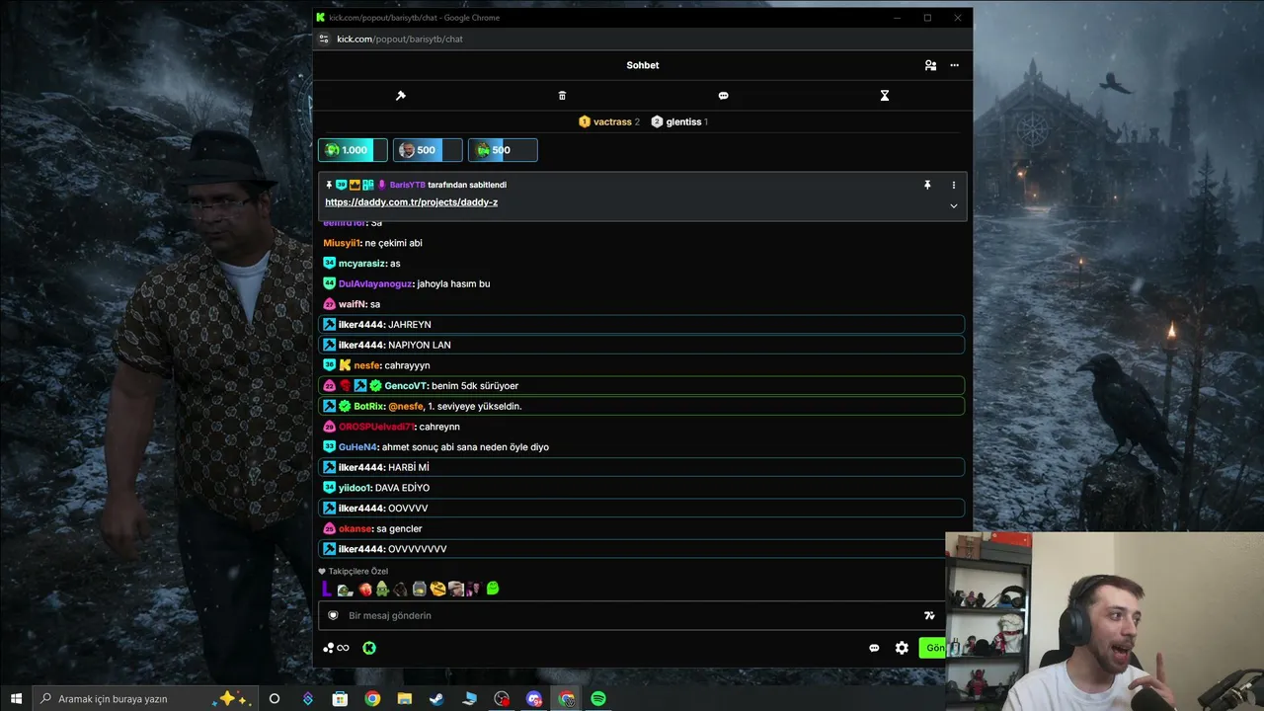
Task: Focus the 'Bir mesaj gönderin' message field
Action: (x=632, y=615)
